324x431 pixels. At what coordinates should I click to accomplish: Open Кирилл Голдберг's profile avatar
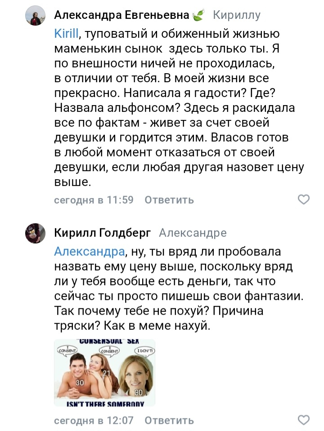35,233
